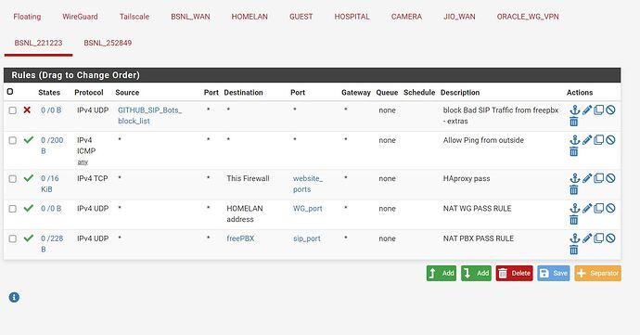View states 0/200 B for Ping rule
Viewport: 640px width, 335px height.
click(52, 146)
